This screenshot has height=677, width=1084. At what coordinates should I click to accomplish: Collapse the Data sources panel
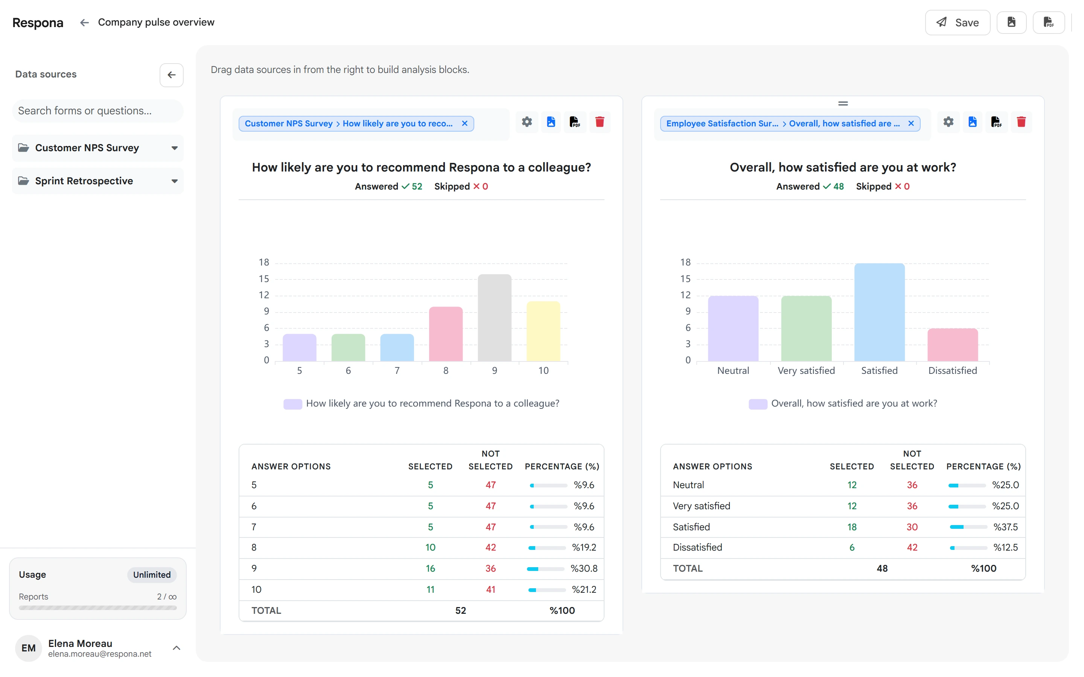click(x=172, y=75)
